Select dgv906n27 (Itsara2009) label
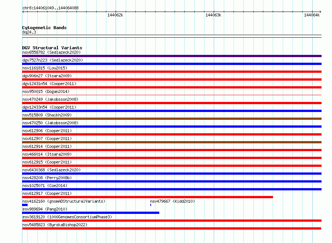 (x=47, y=76)
